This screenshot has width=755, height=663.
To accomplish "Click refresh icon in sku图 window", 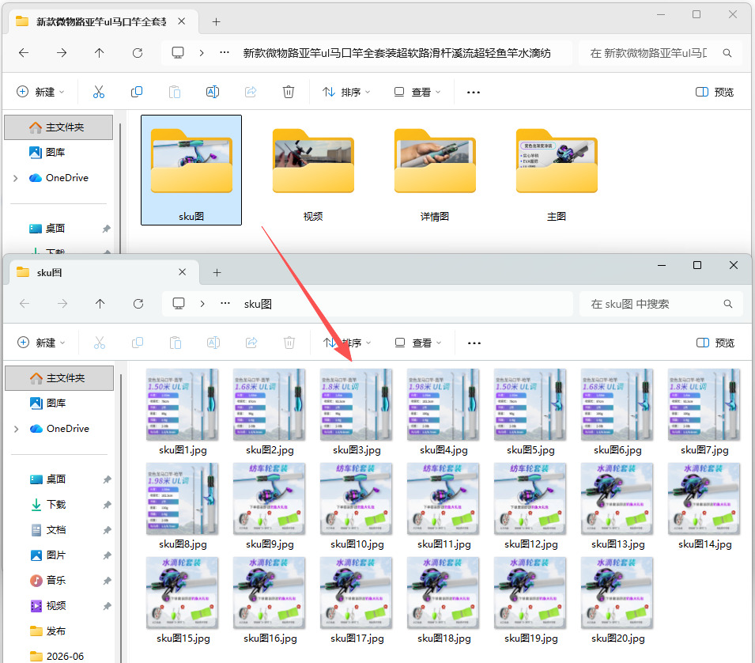I will pyautogui.click(x=138, y=304).
